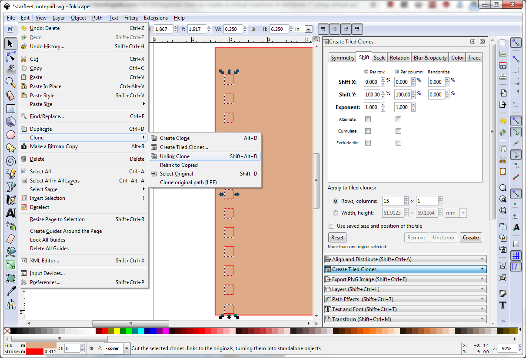Expand the Layers panel
This screenshot has height=358, width=526.
(405, 289)
